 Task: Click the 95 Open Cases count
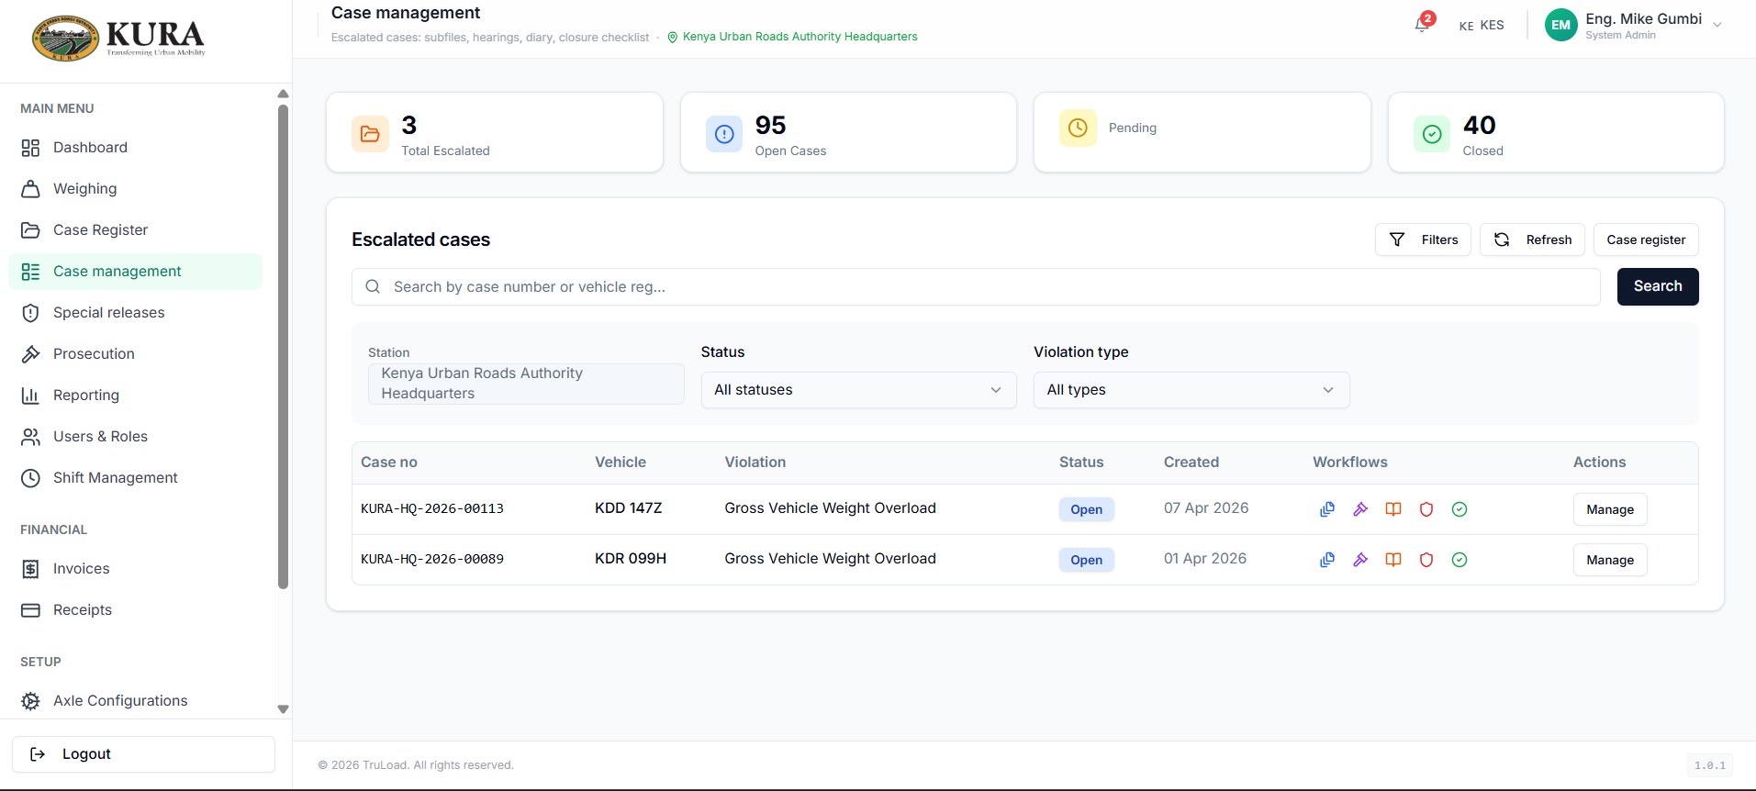pyautogui.click(x=770, y=125)
